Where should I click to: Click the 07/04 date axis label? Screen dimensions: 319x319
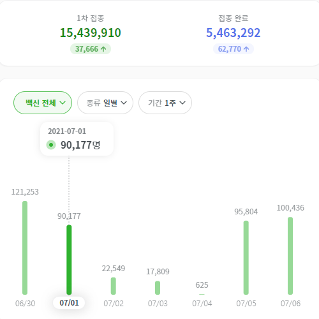click(x=202, y=304)
